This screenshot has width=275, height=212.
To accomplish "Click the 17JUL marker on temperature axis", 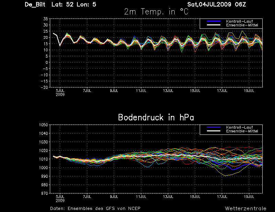I will click(222, 91).
